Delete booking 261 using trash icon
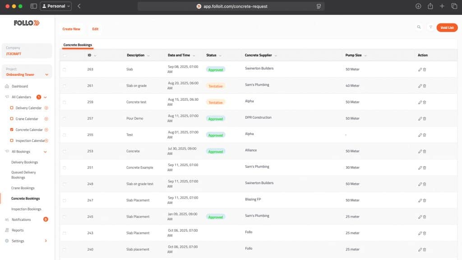 [x=425, y=86]
